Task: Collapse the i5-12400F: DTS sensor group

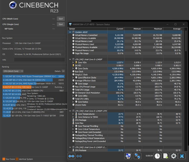Action: click(70, 111)
